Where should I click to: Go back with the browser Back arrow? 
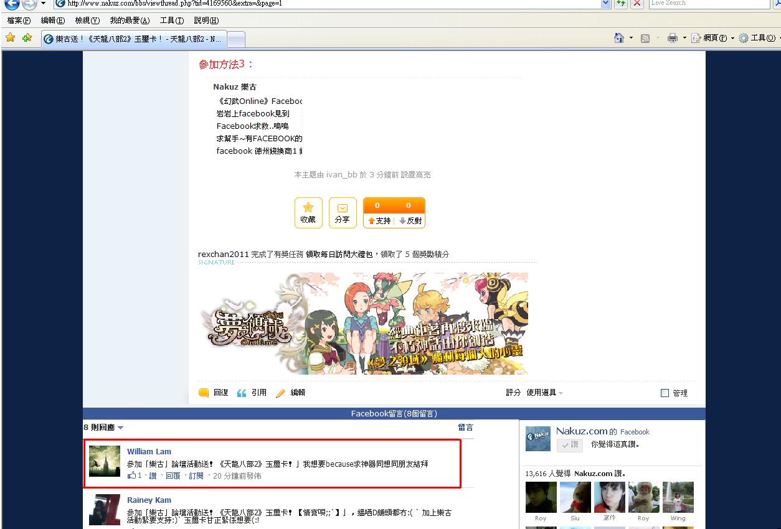pyautogui.click(x=11, y=3)
